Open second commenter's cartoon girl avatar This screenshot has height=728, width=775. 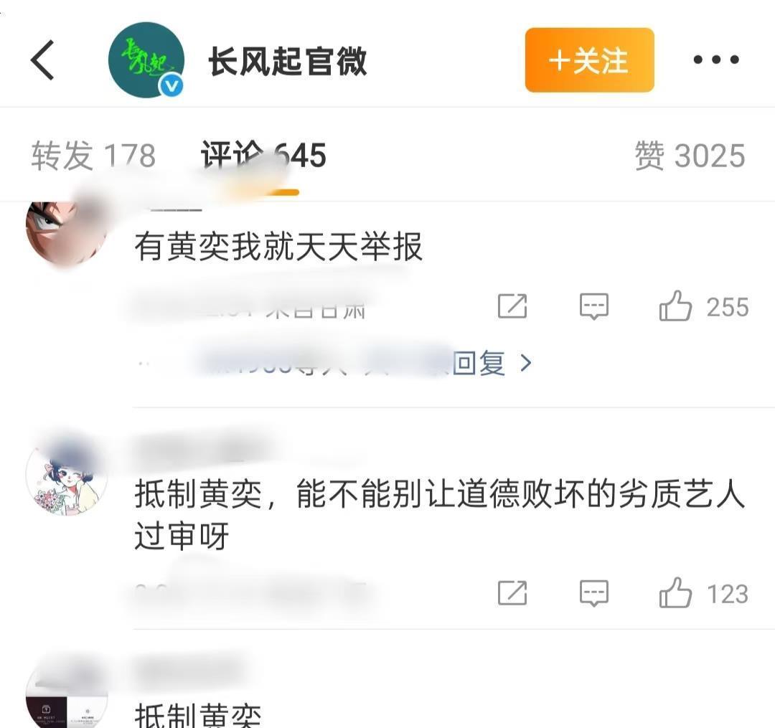tap(67, 475)
